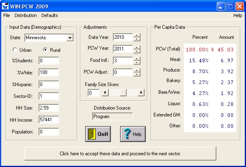Increase the Data Year value
The width and height of the screenshot is (246, 167).
[x=137, y=36]
